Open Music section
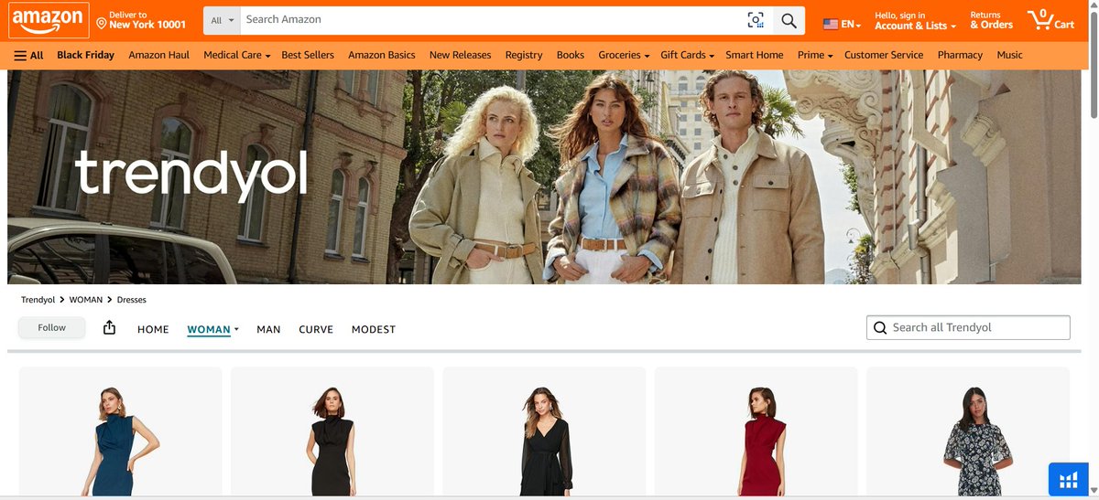1099x500 pixels. coord(1009,55)
